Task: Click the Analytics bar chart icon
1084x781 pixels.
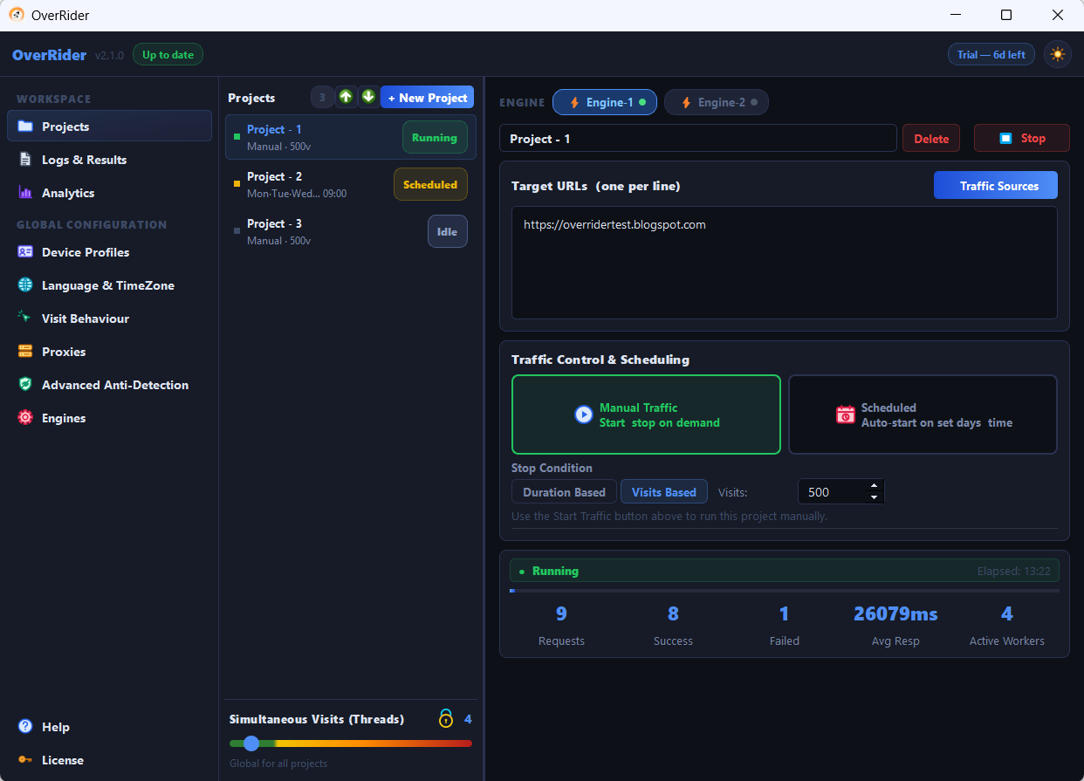Action: point(25,193)
